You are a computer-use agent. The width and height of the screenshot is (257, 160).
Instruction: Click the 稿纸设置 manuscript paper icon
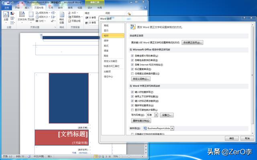point(61,18)
